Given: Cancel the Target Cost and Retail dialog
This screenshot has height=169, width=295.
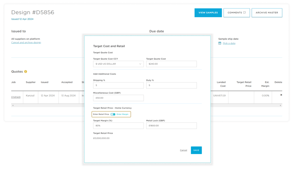Looking at the screenshot, I should (x=184, y=150).
